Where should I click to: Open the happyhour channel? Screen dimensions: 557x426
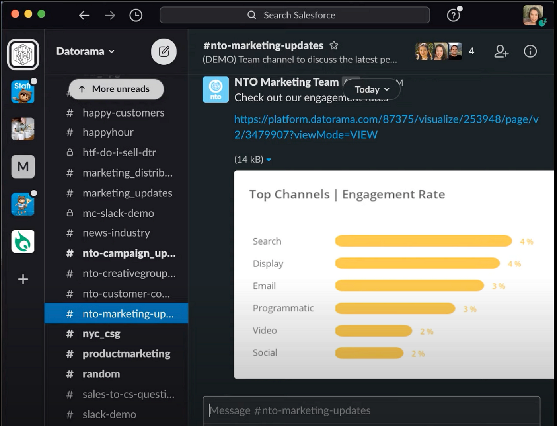pyautogui.click(x=116, y=132)
